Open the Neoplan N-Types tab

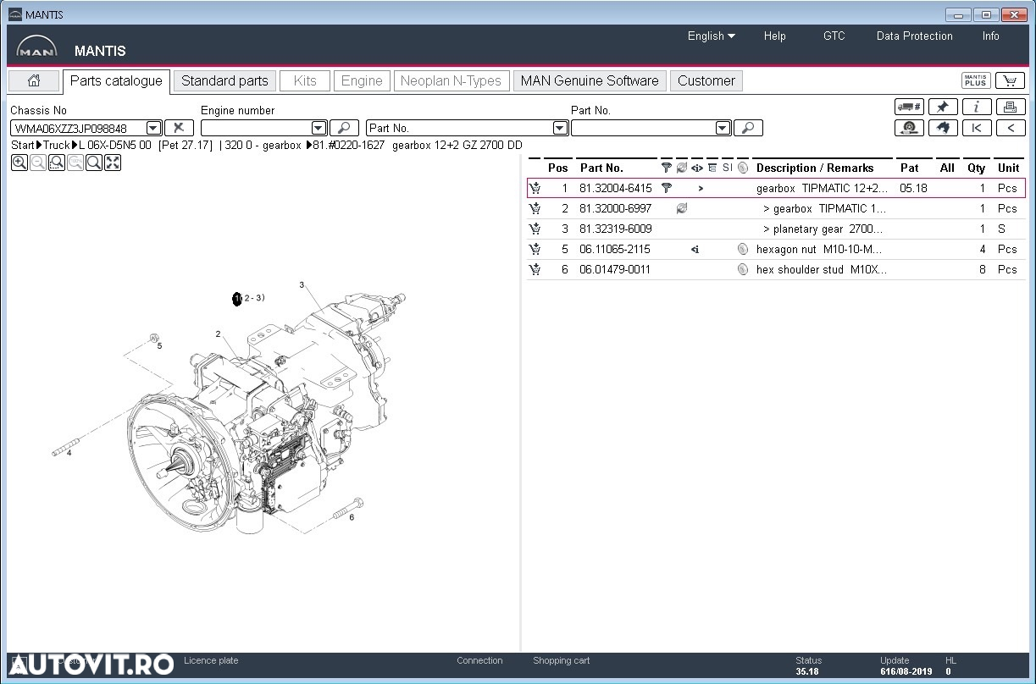coord(451,81)
